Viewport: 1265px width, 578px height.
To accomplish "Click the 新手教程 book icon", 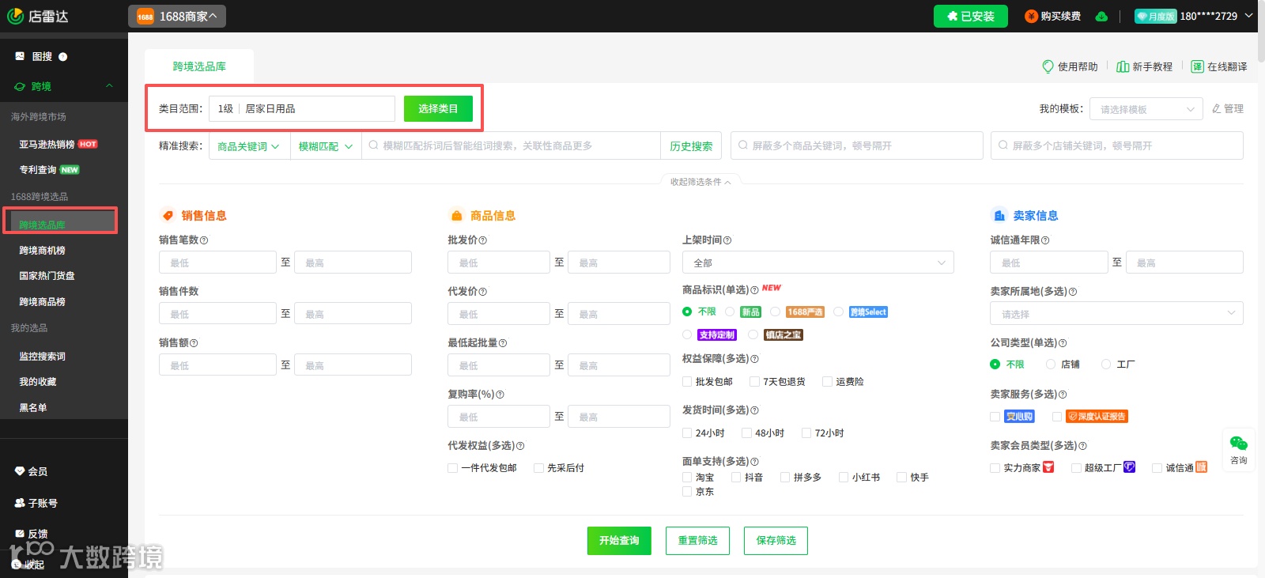I will 1123,66.
